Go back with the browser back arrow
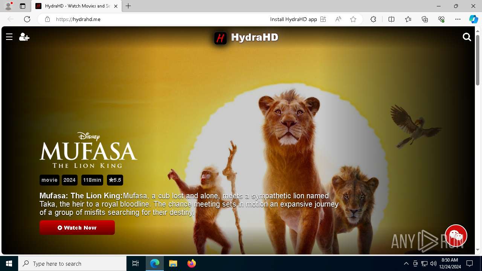482x271 pixels. click(11, 19)
